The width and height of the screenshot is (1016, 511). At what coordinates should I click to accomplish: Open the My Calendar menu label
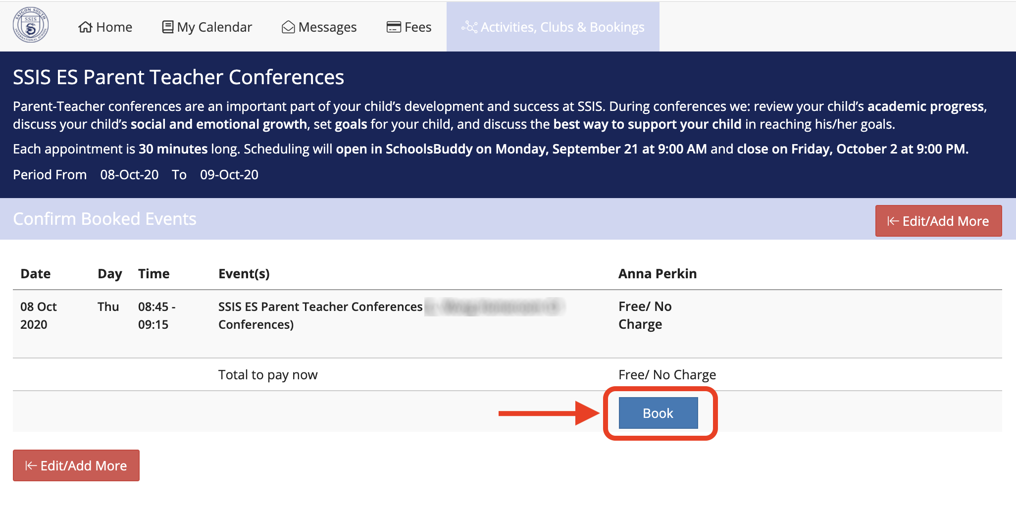214,27
